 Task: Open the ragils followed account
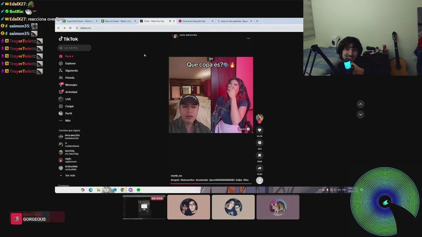68,160
